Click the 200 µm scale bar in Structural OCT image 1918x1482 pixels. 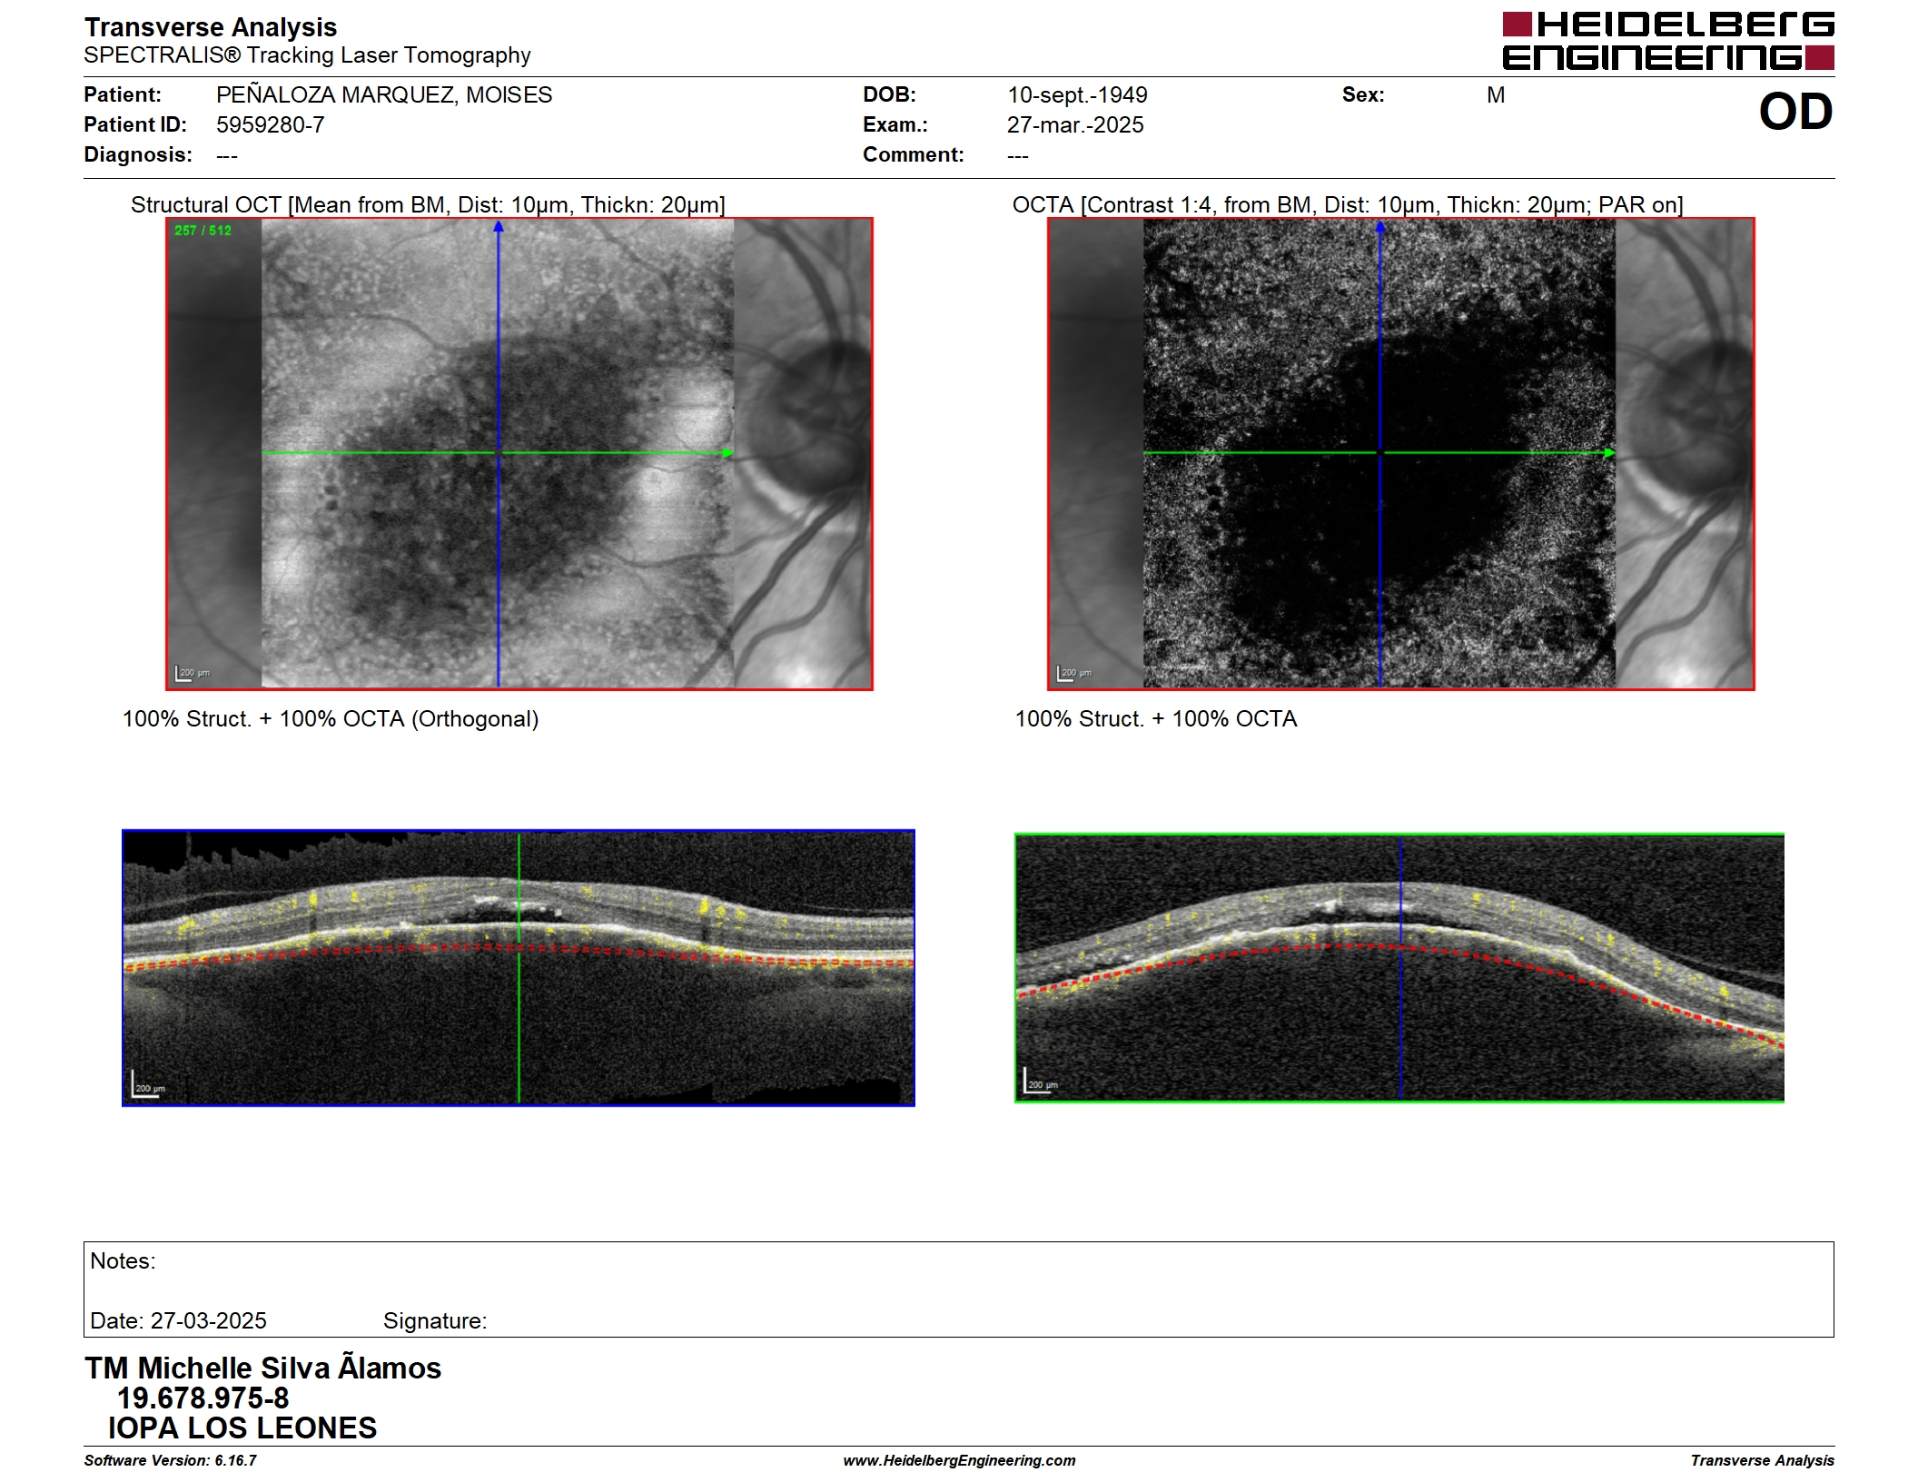(192, 673)
